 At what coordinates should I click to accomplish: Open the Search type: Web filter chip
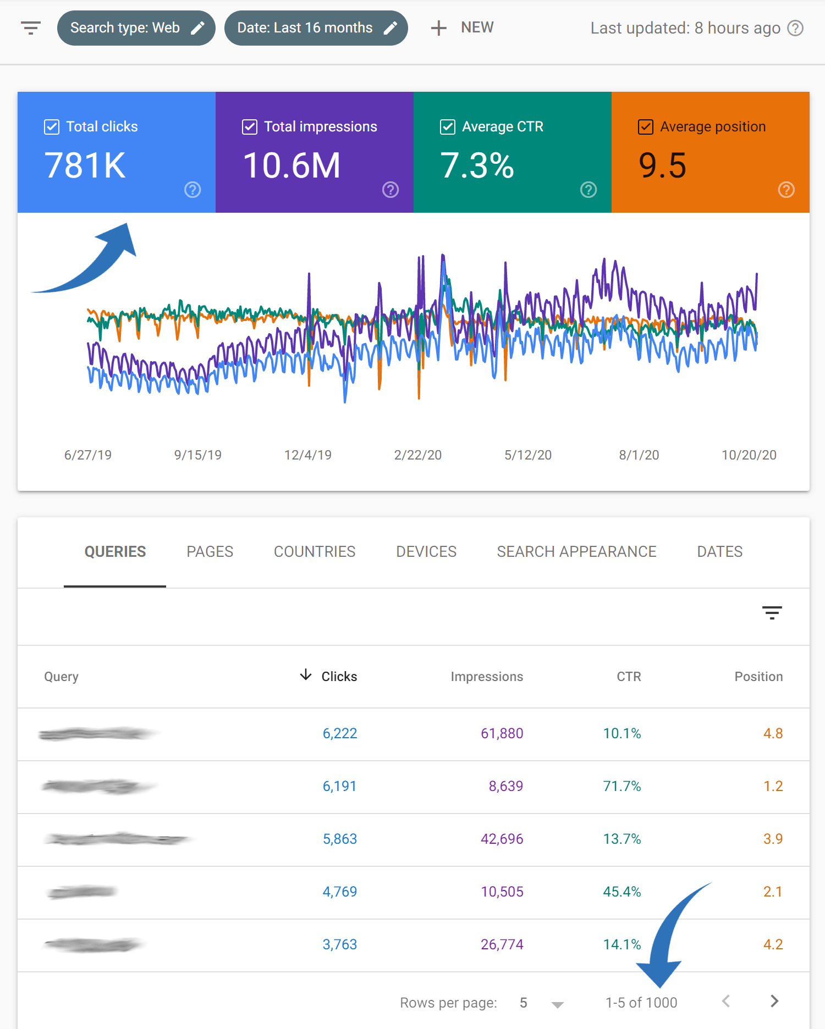pyautogui.click(x=136, y=28)
